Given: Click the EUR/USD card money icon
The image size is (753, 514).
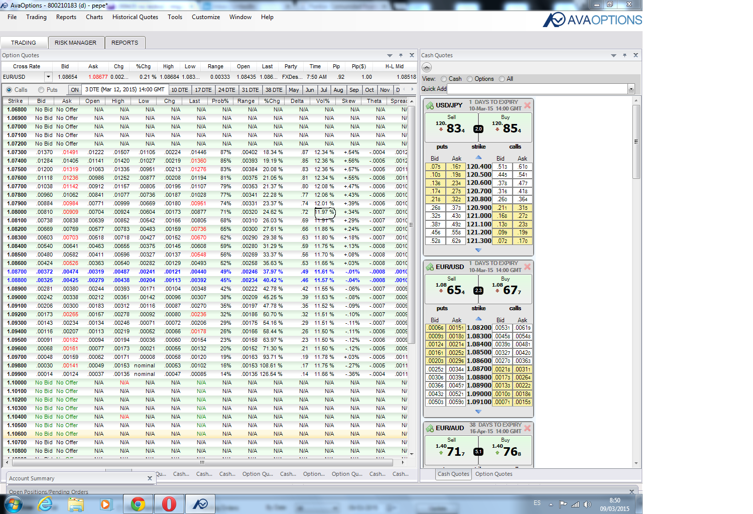Looking at the screenshot, I should tap(430, 267).
